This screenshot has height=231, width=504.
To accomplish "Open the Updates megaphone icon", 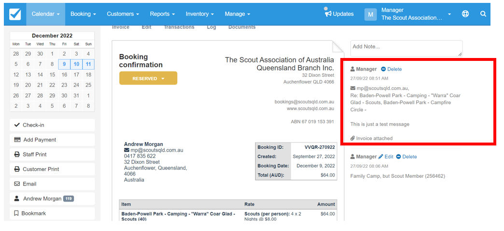I will tap(328, 14).
